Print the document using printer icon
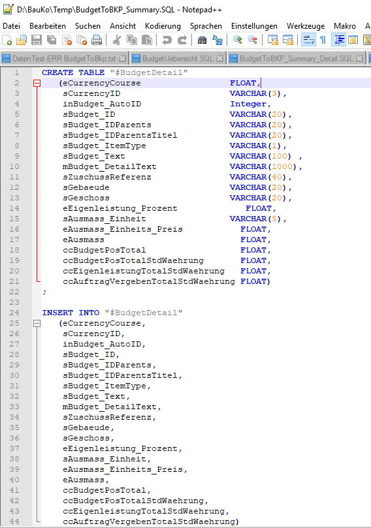The height and width of the screenshot is (528, 371). click(97, 40)
